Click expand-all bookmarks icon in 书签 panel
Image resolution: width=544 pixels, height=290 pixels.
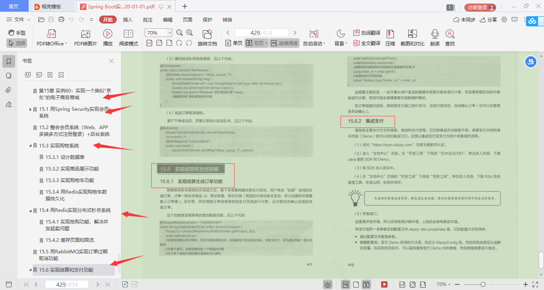(28, 74)
